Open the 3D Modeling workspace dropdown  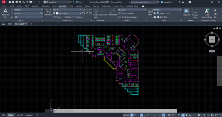(56, 2)
